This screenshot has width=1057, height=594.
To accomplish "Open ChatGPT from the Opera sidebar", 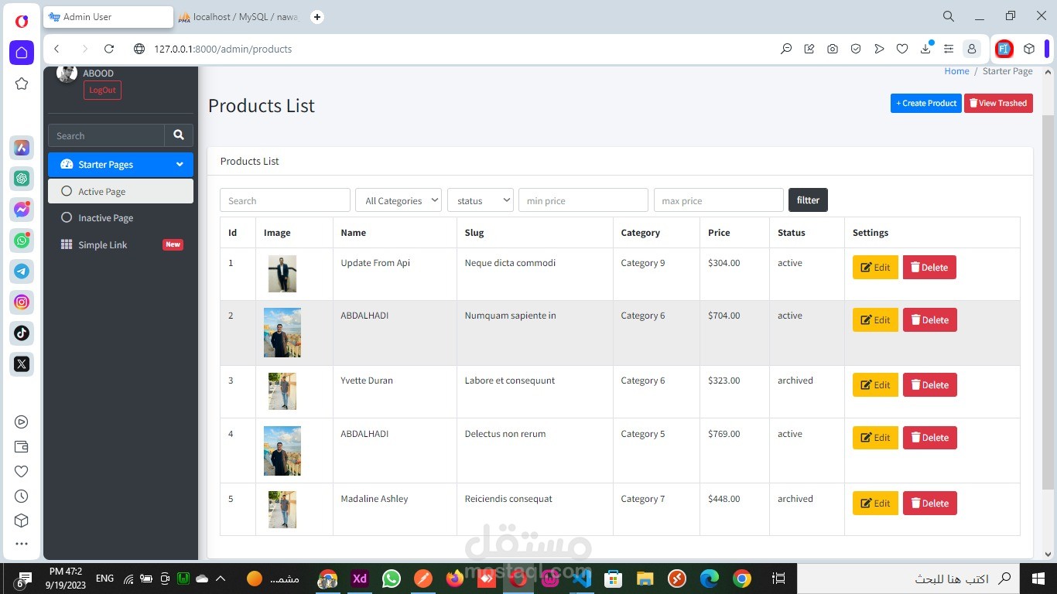I will [x=22, y=178].
